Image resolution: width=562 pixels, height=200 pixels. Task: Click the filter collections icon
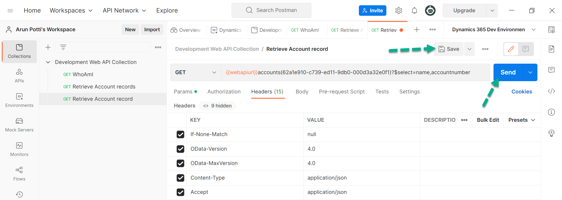point(63,47)
